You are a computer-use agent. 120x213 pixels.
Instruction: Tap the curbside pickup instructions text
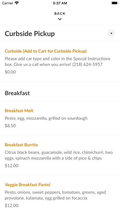(58, 62)
